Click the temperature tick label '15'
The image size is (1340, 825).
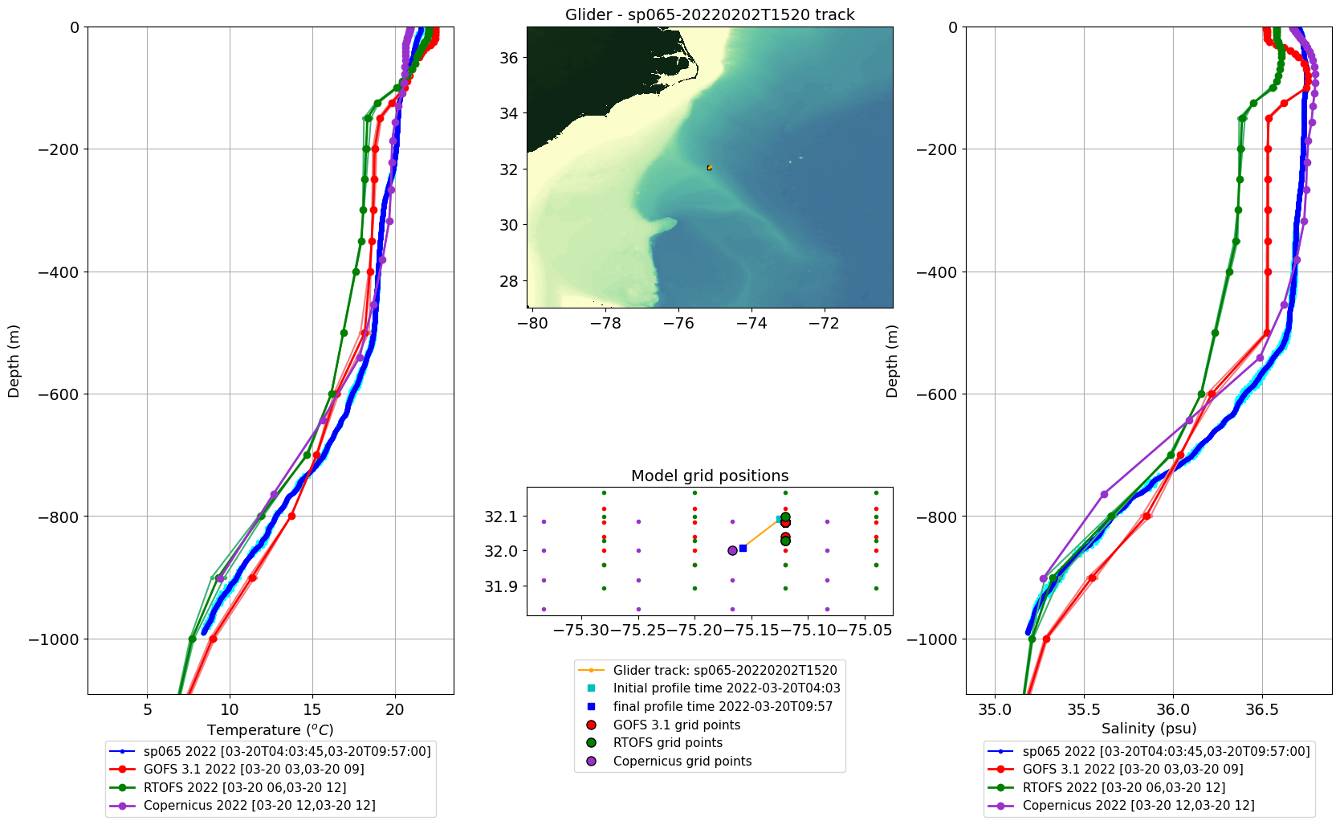click(312, 709)
